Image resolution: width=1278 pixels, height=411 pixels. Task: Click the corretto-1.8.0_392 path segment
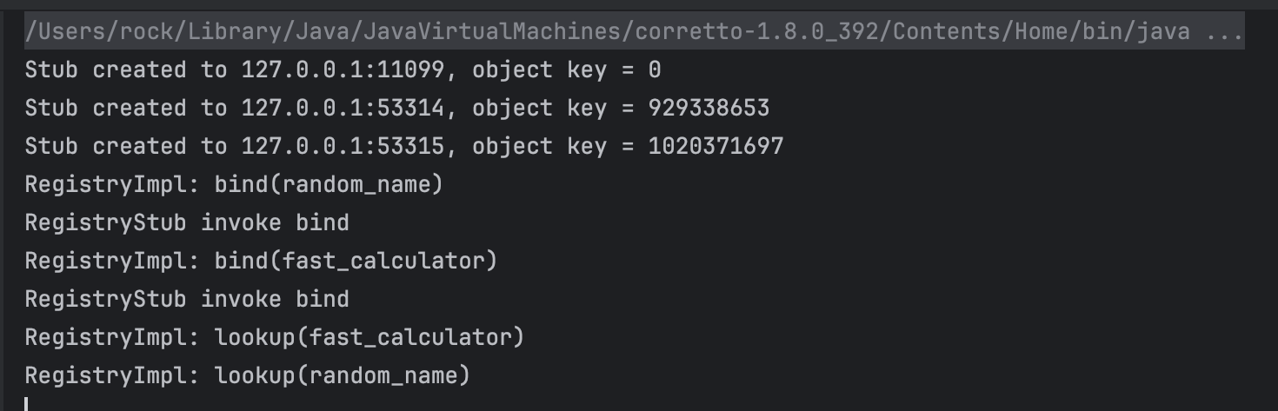coord(756,32)
